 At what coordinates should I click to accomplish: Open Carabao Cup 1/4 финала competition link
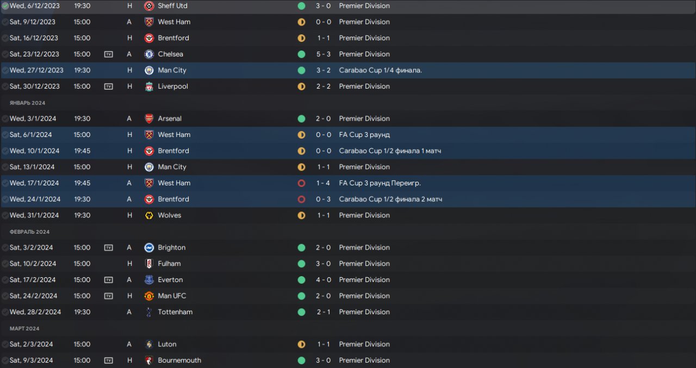pos(381,71)
